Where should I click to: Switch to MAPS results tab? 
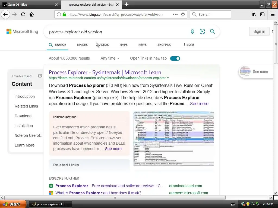point(124,45)
